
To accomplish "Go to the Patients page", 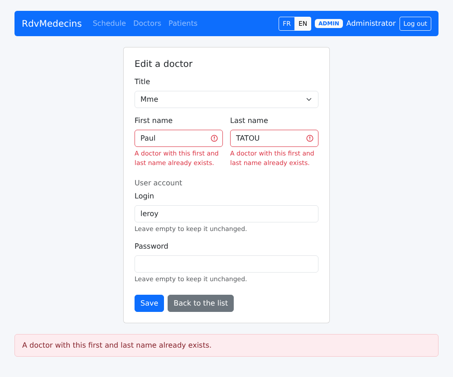I will point(183,24).
